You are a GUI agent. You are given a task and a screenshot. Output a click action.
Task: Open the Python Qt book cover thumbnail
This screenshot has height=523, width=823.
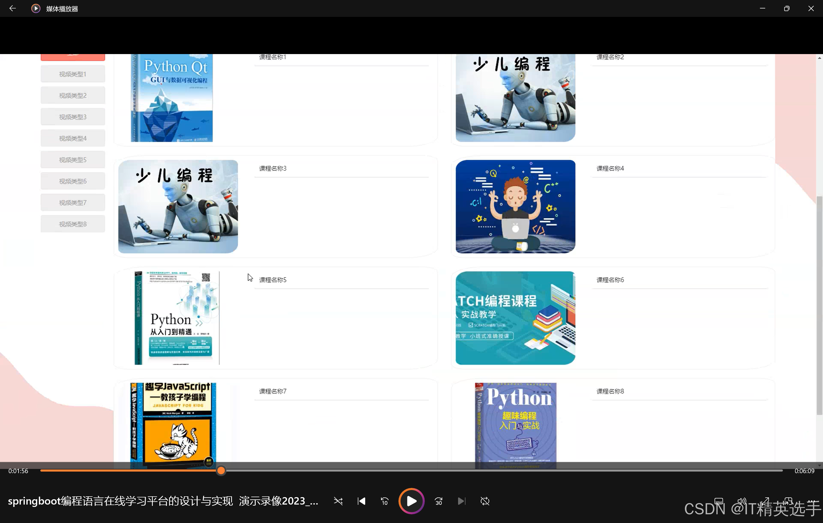click(172, 98)
